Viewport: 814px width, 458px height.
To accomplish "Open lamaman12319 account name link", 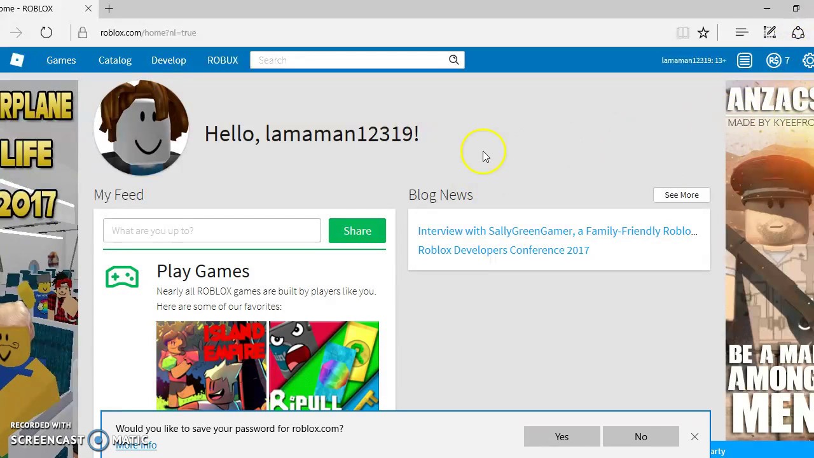I will tap(694, 60).
